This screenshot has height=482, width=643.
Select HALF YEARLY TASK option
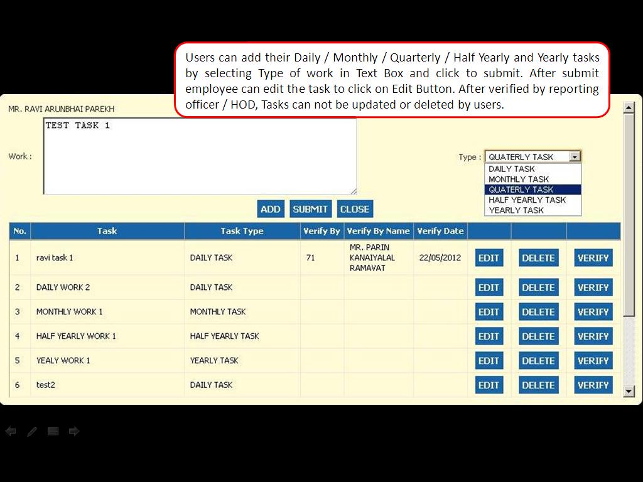point(527,200)
